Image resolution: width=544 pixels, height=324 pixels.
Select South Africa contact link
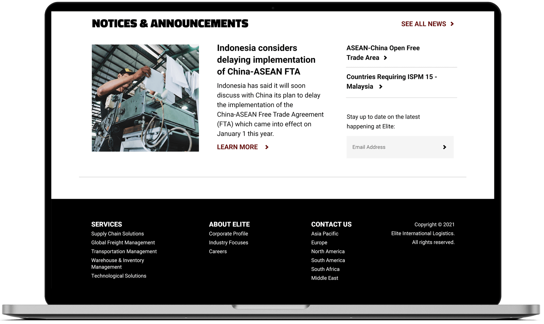[x=325, y=269]
